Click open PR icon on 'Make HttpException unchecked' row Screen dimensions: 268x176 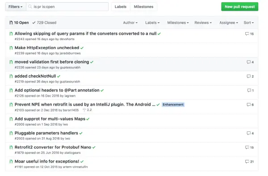pyautogui.click(x=11, y=48)
